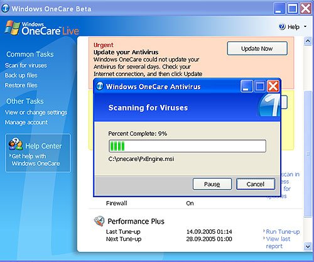Click the Percent Complete: 9% text
This screenshot has height=262, width=314.
click(x=138, y=134)
